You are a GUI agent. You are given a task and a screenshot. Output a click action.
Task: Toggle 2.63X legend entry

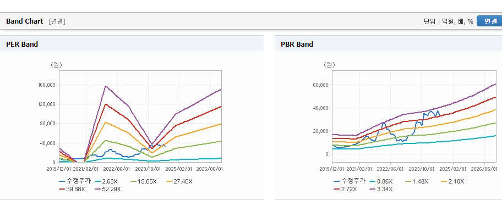click(x=107, y=181)
